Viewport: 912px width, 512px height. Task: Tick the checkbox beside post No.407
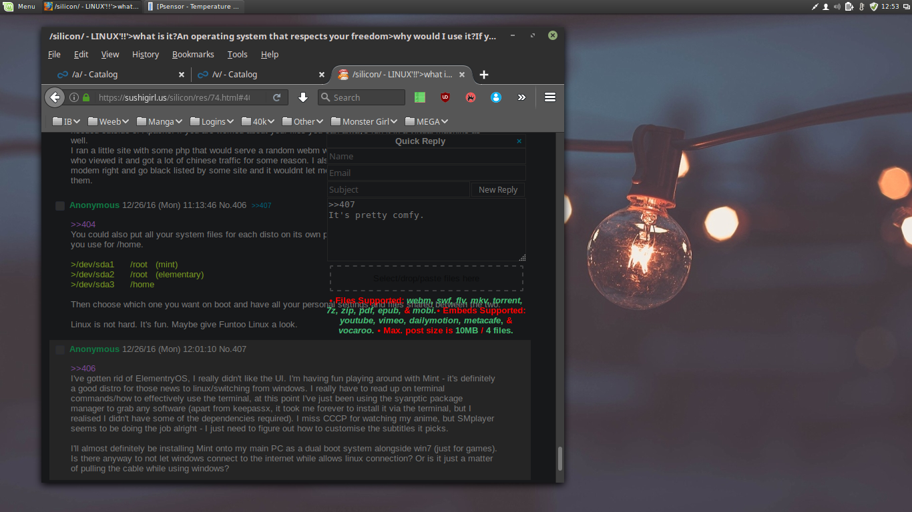60,350
